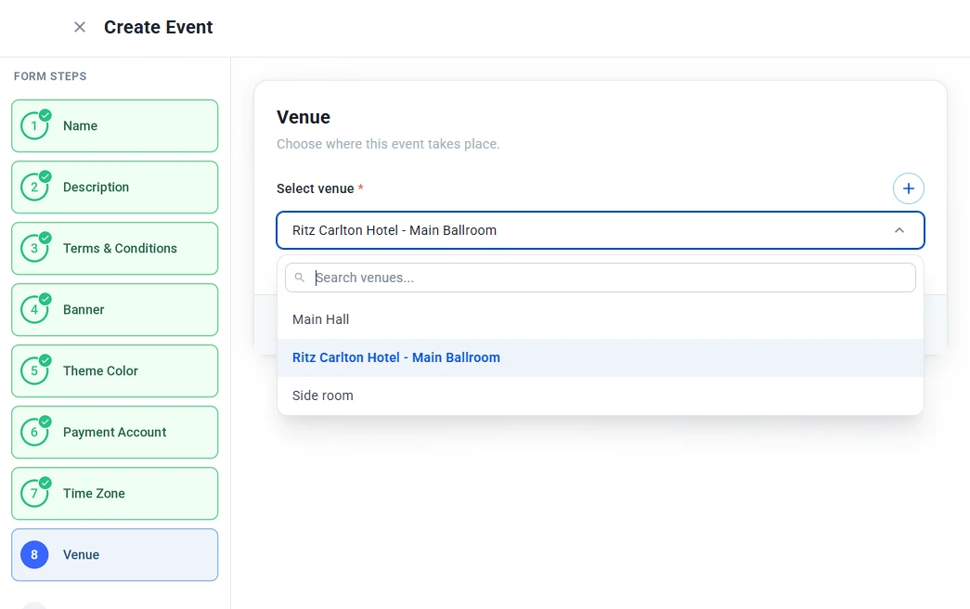Choose Ritz Carlton Hotel option in list
This screenshot has height=609, width=970.
coord(600,357)
